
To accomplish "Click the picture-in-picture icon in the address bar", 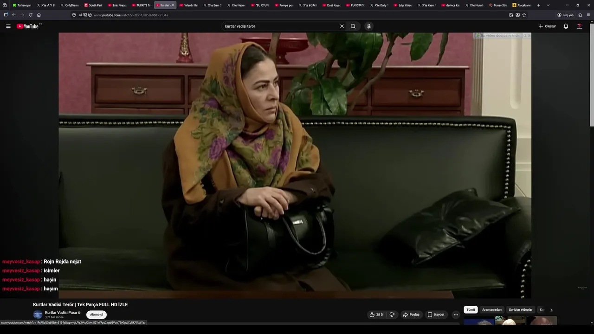I will (511, 15).
